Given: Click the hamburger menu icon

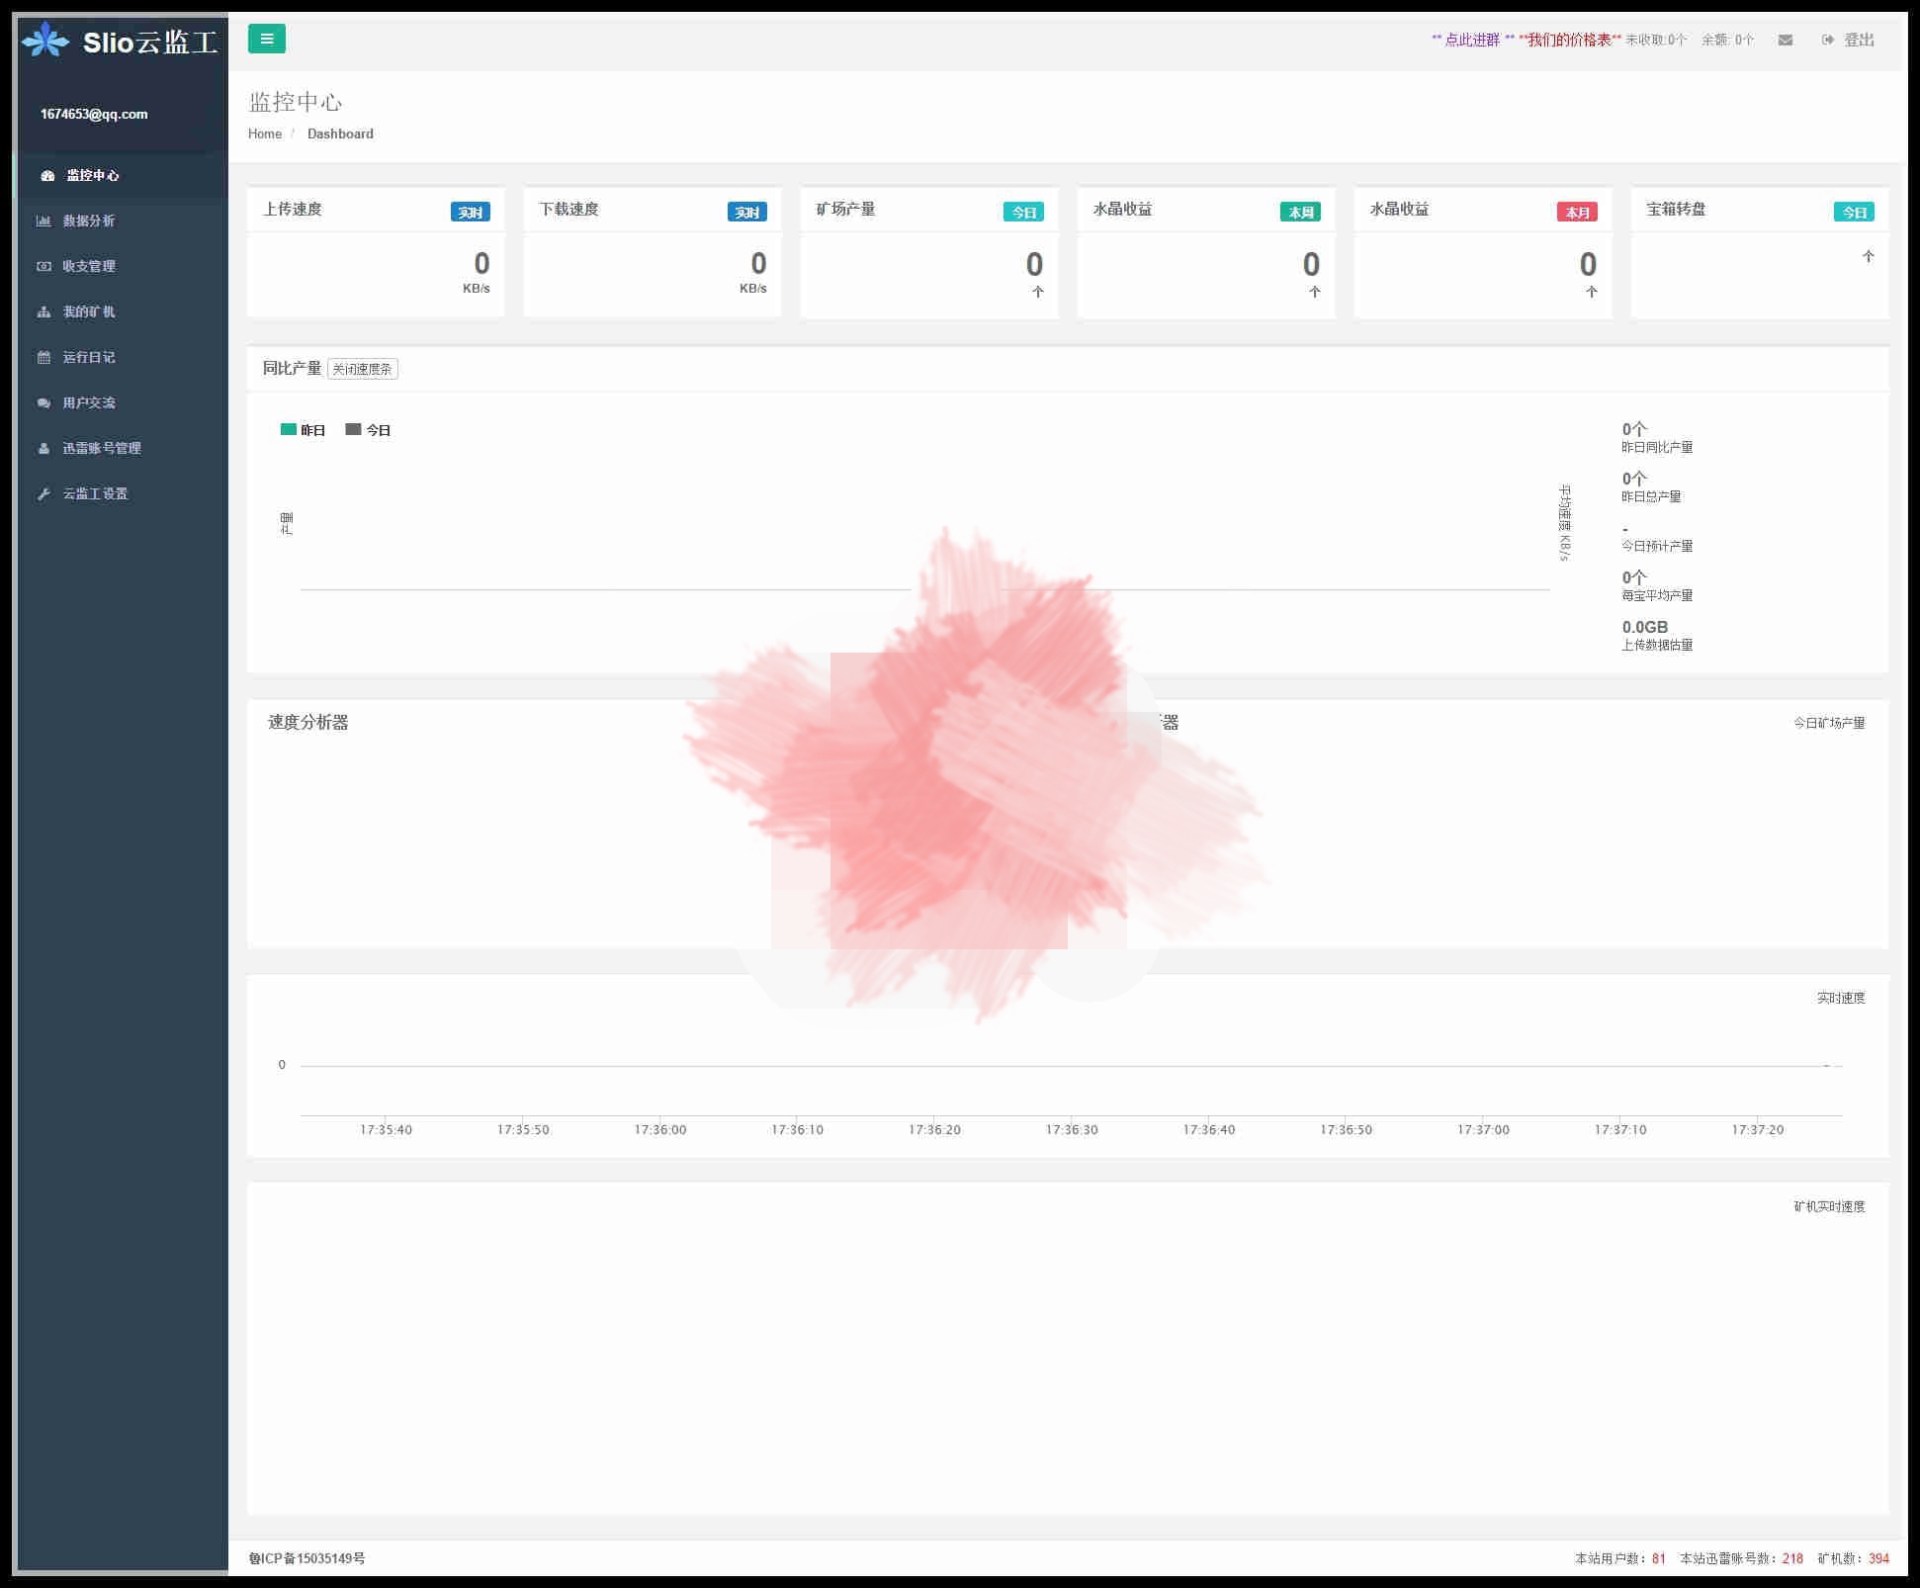Looking at the screenshot, I should (x=266, y=39).
